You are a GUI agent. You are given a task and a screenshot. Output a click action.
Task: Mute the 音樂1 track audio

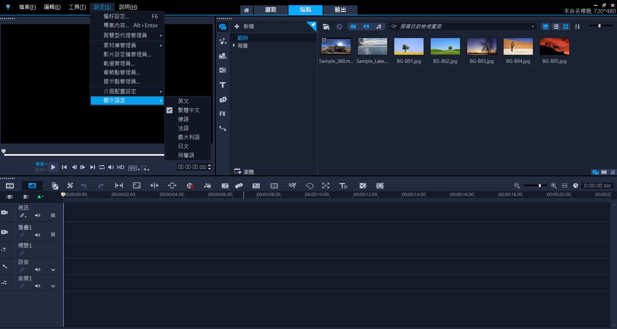(38, 286)
